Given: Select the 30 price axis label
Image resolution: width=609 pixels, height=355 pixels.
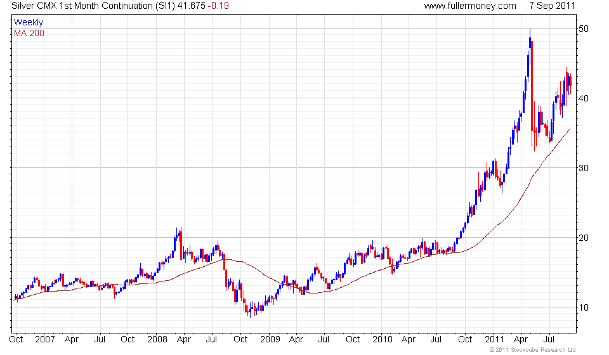Looking at the screenshot, I should click(x=584, y=169).
